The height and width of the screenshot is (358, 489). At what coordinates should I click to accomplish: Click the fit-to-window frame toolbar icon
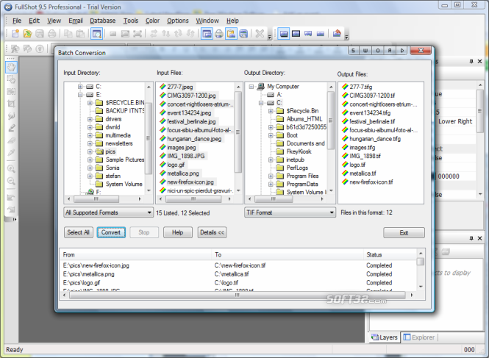(x=138, y=33)
